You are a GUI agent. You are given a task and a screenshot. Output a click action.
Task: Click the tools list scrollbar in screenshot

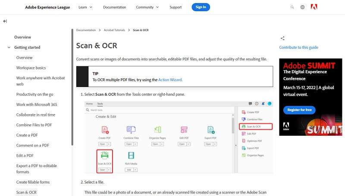coord(233,125)
